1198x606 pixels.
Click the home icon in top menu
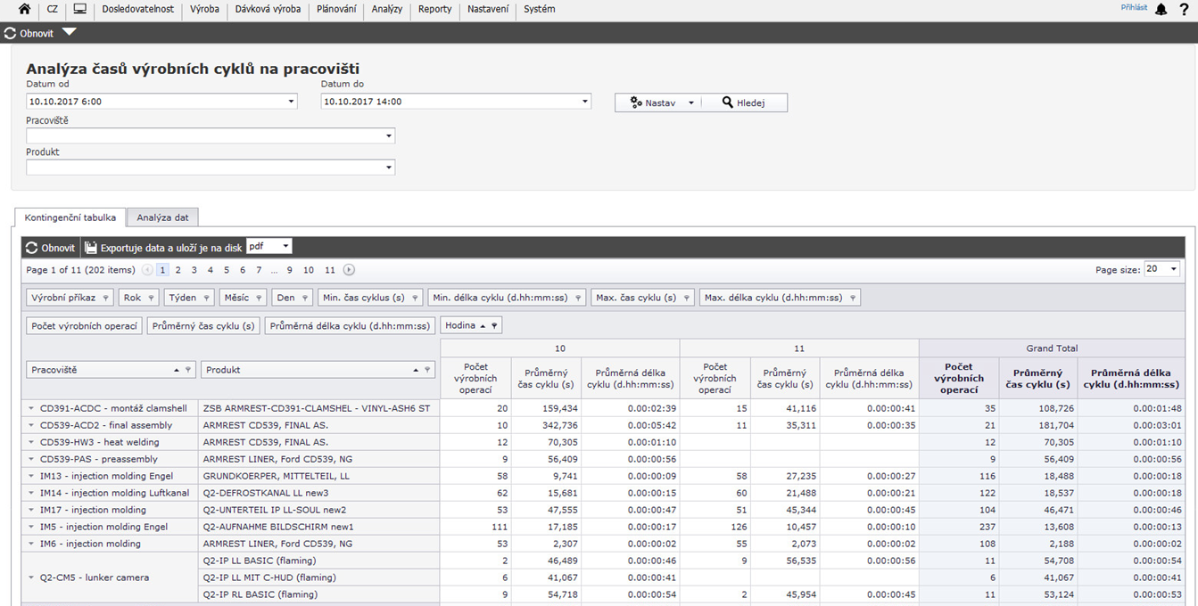coord(24,10)
